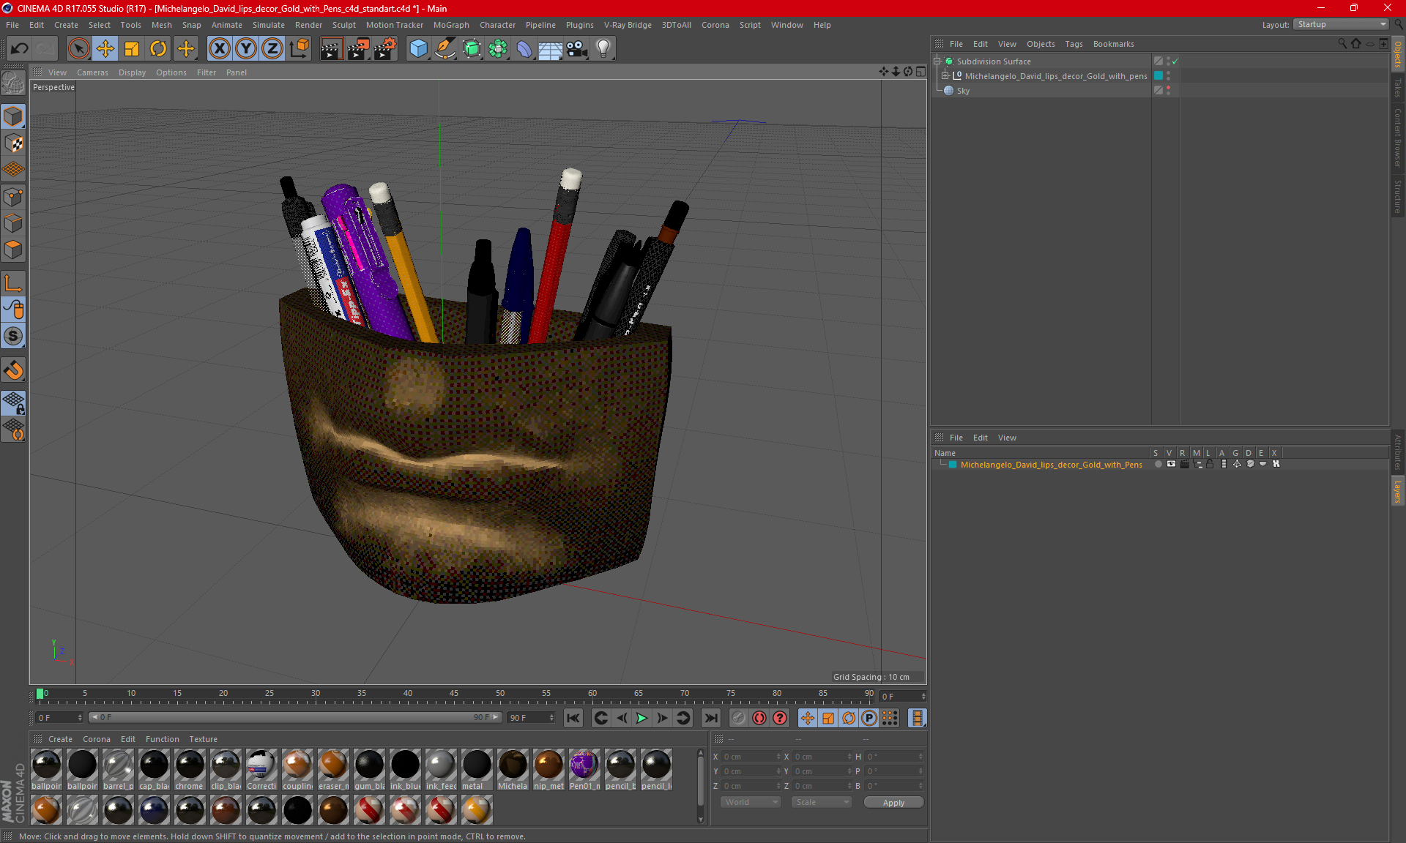The height and width of the screenshot is (843, 1406).
Task: Toggle Y axis lock
Action: click(246, 49)
